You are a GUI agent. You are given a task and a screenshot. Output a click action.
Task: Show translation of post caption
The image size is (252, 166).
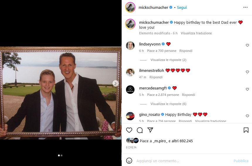click(196, 33)
